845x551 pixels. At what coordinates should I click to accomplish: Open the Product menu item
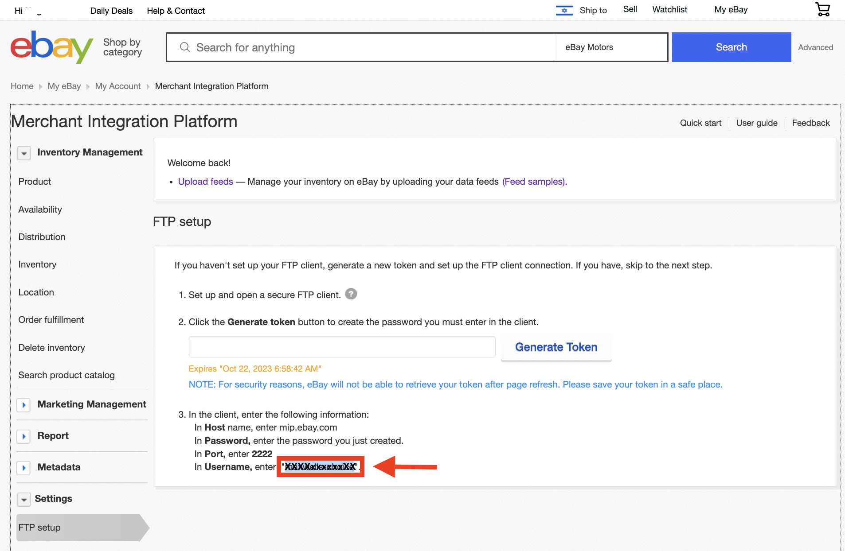coord(35,182)
